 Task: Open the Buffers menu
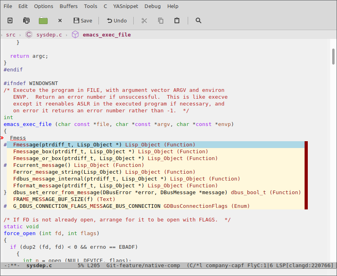pyautogui.click(x=68, y=6)
